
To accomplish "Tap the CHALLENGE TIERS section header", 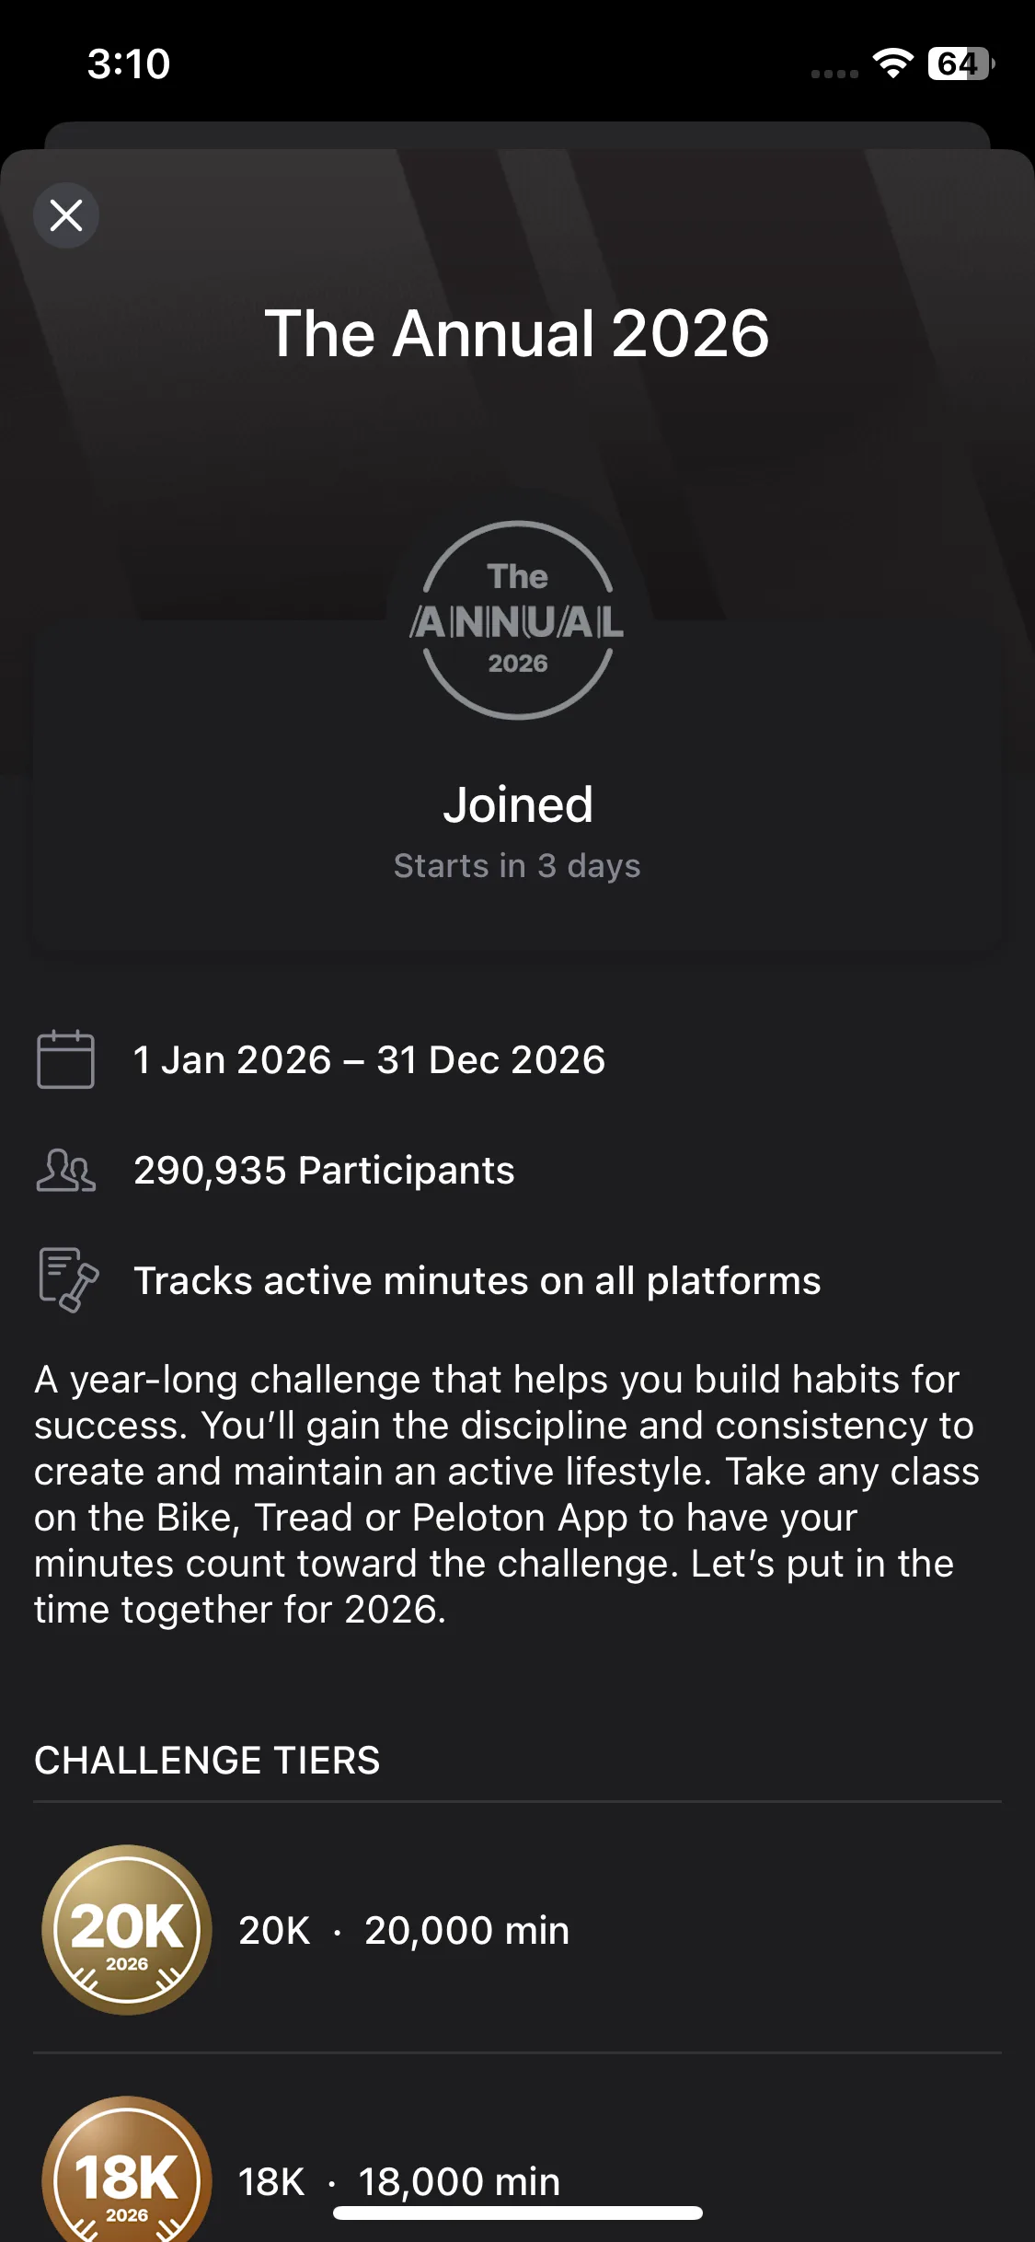I will pos(207,1761).
